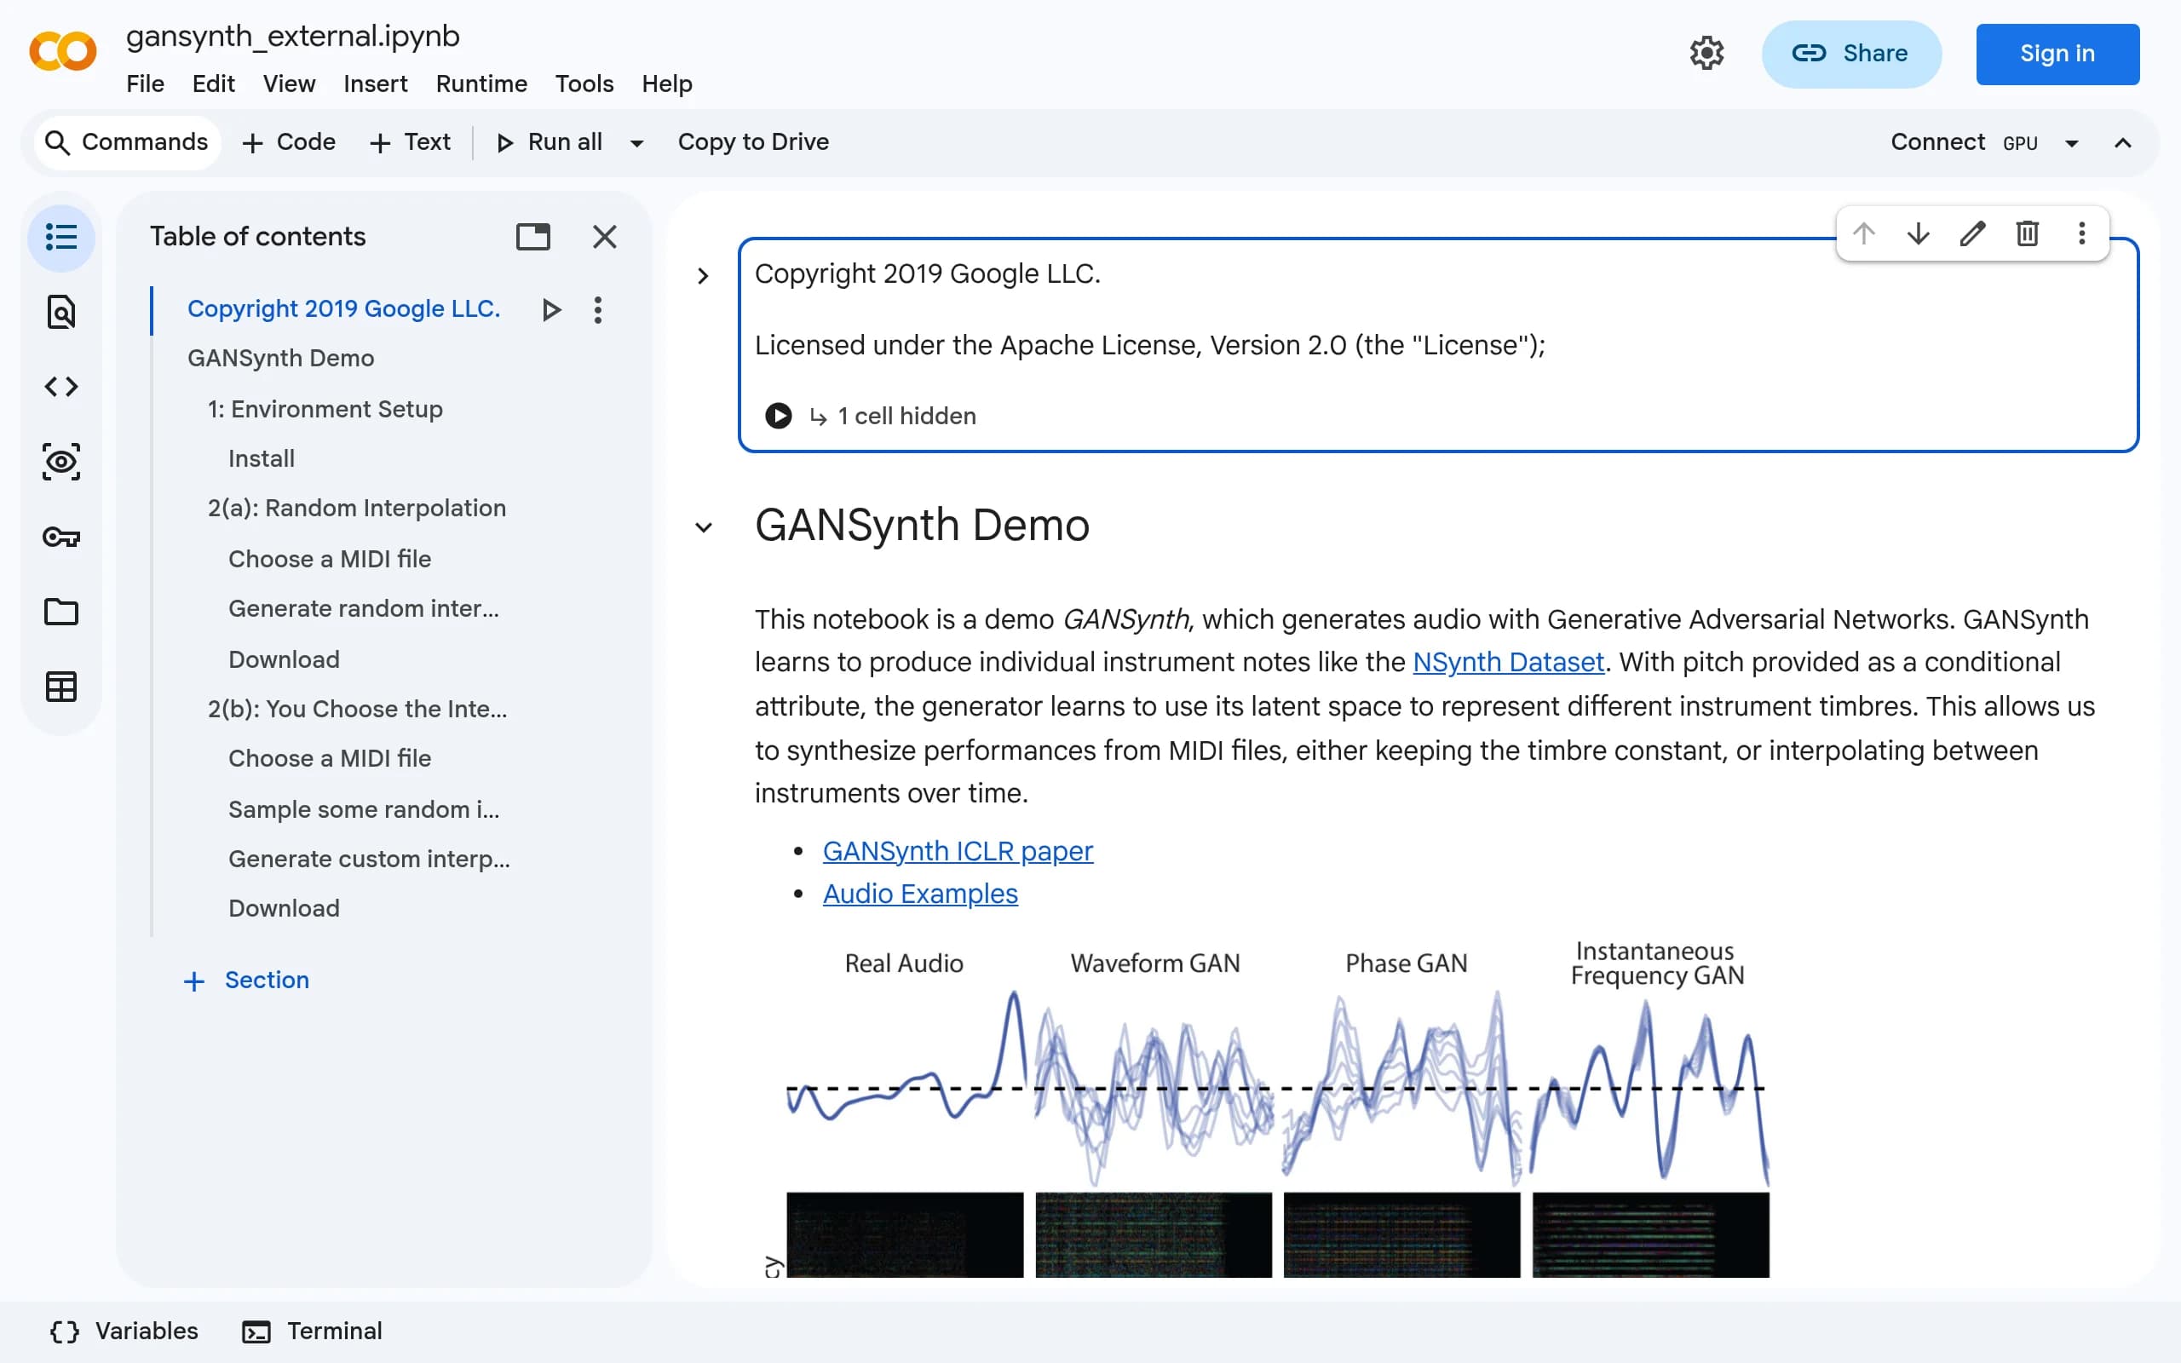The height and width of the screenshot is (1363, 2181).
Task: Click the Share button
Action: click(1851, 54)
